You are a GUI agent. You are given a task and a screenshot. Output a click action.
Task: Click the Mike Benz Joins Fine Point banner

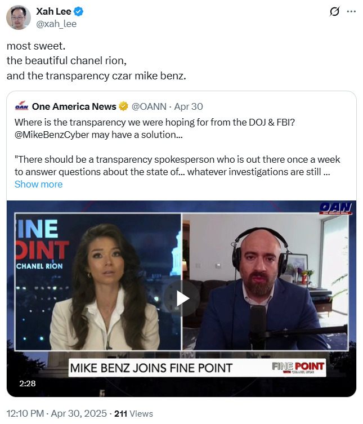tap(197, 368)
